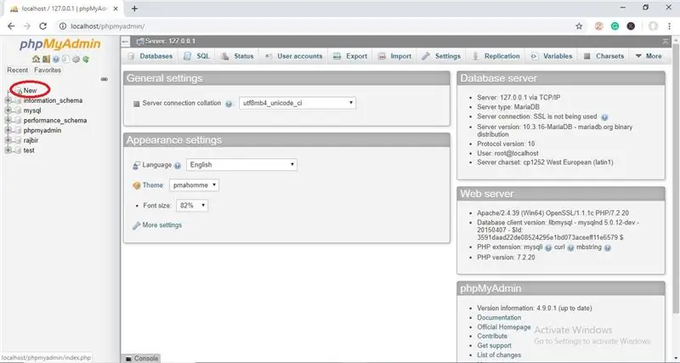Open a new browser tab with plus button
Viewport: 680px width, 363px height.
click(134, 9)
